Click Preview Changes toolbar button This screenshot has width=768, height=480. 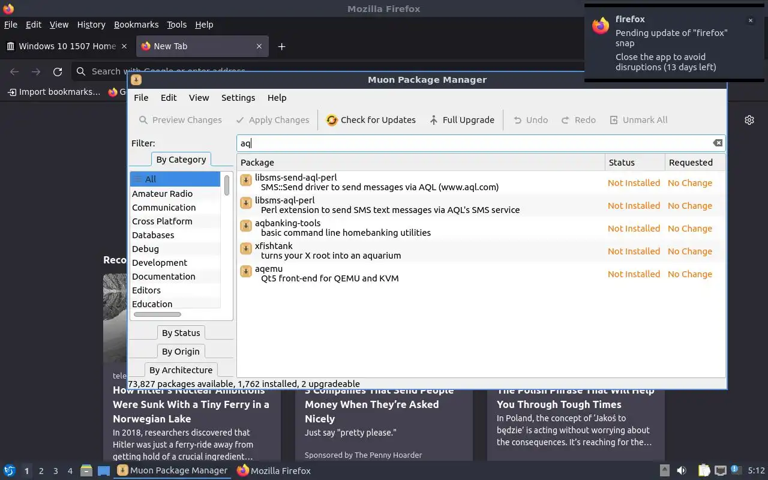coord(180,120)
